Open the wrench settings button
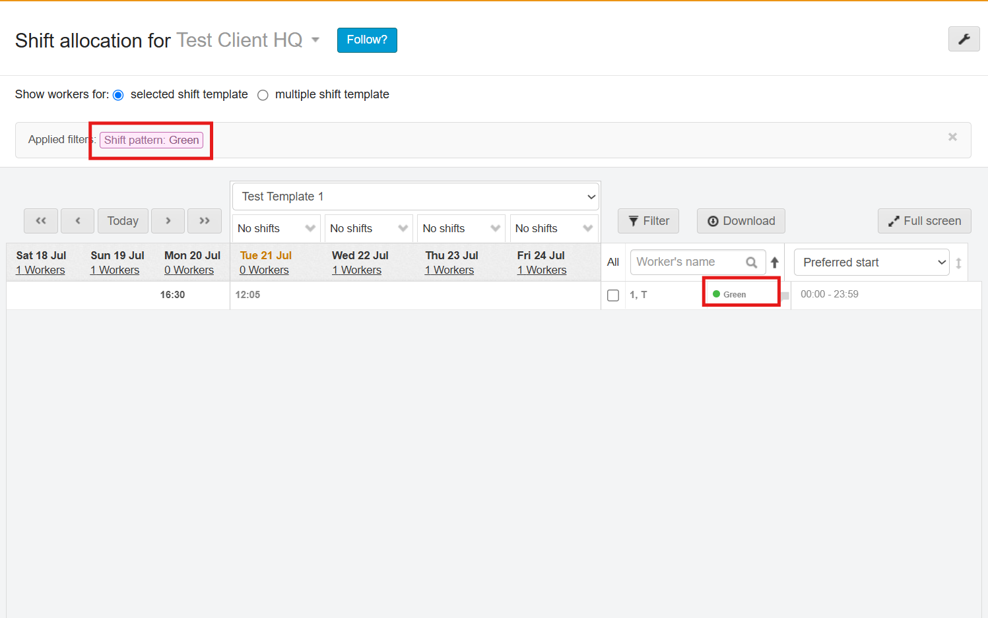Screen dimensions: 988x618 964,39
